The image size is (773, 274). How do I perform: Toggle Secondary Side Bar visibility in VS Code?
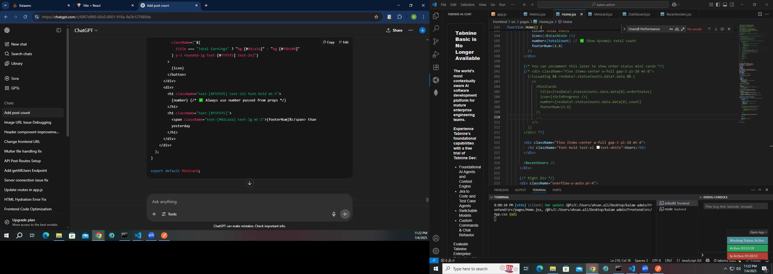click(x=732, y=5)
